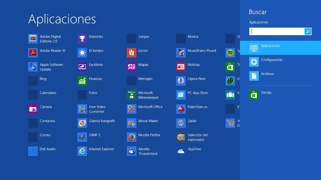Click the Juegos app label
321x180 pixels.
[144, 37]
